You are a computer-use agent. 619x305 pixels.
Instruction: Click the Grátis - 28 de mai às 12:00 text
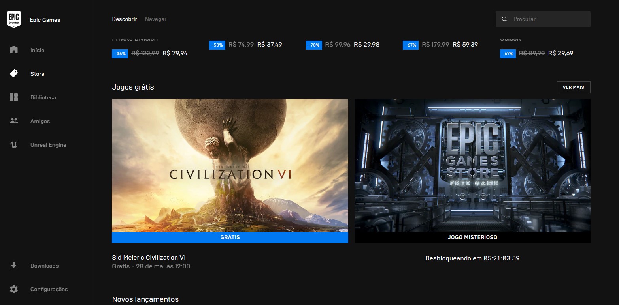pos(151,266)
